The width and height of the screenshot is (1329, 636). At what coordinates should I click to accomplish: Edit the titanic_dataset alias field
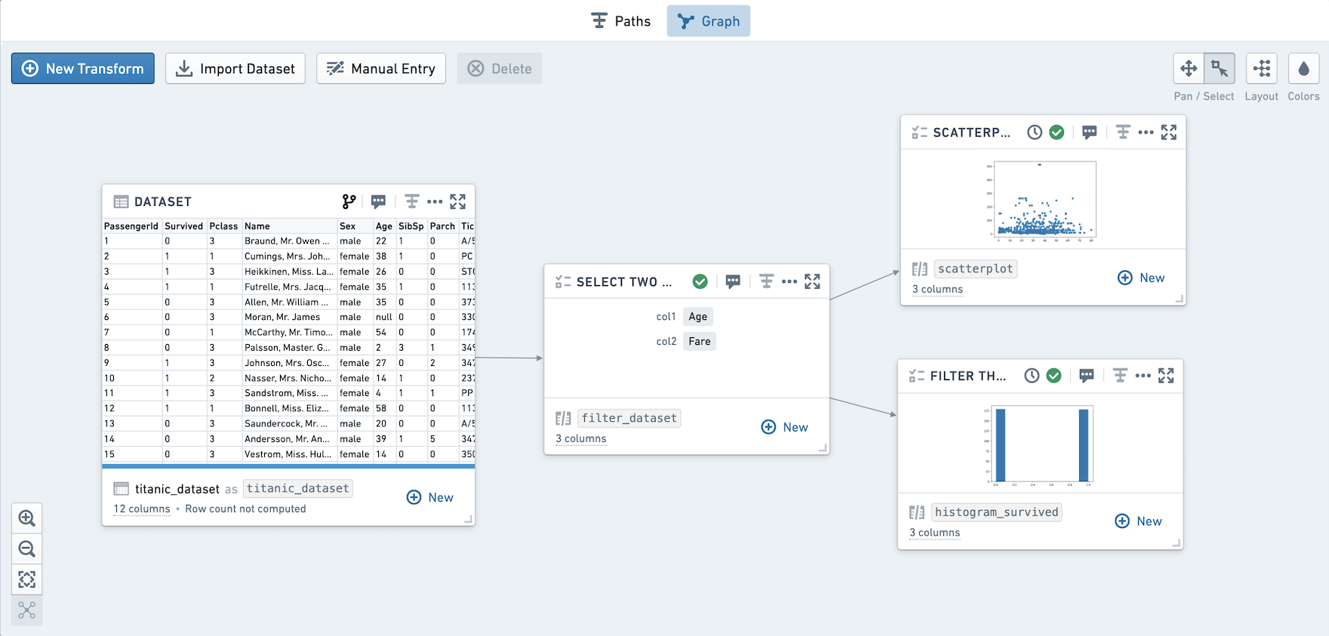tap(298, 488)
